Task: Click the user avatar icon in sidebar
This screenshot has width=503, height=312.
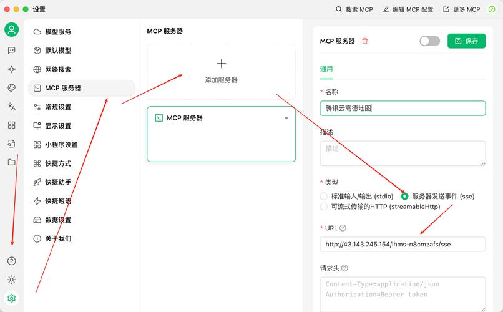Action: coord(11,29)
